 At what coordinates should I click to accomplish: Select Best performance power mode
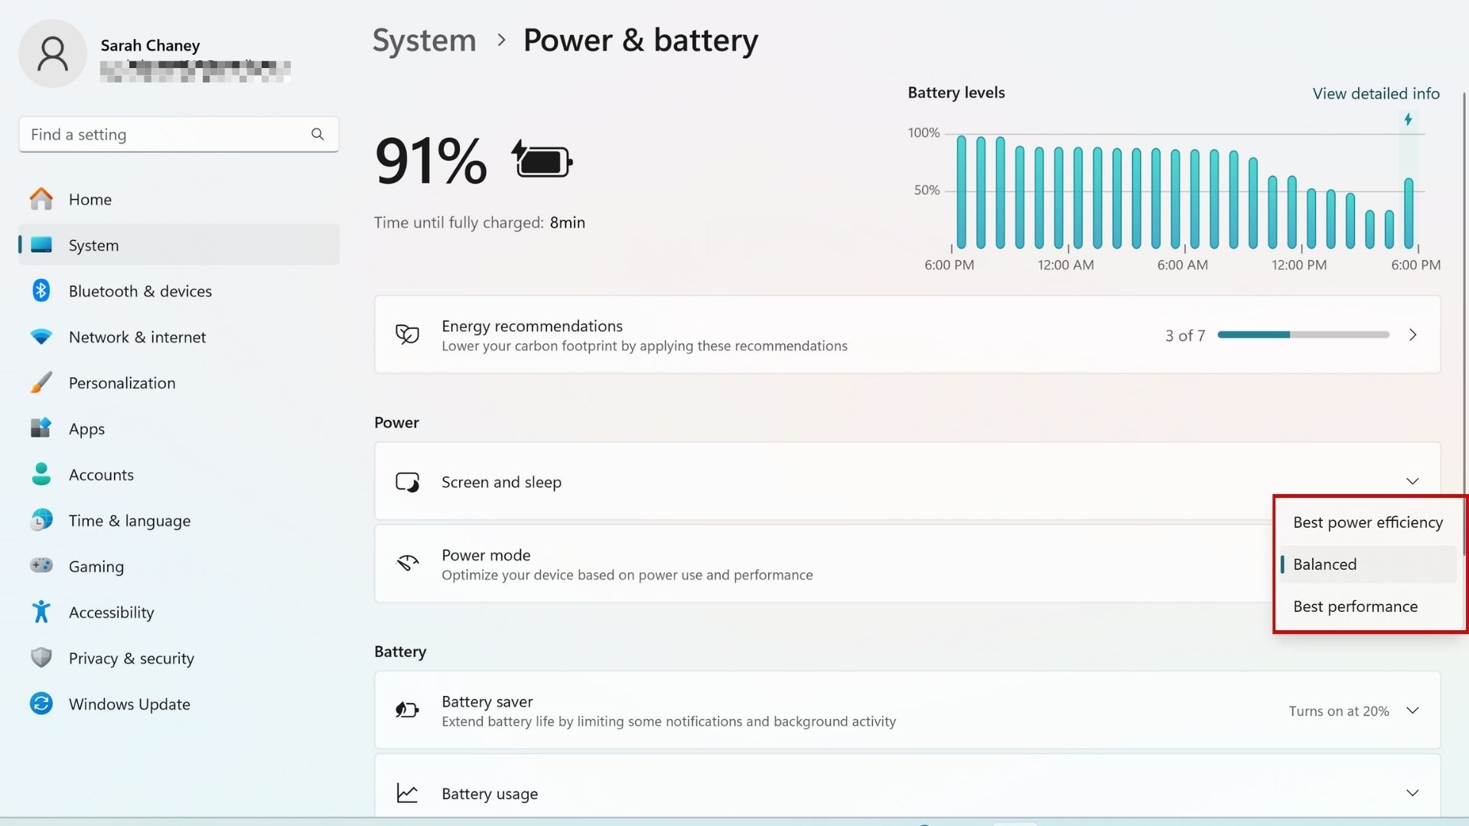click(x=1355, y=606)
